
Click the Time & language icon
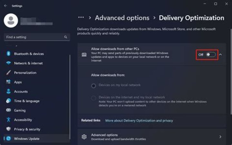[x=8, y=101]
